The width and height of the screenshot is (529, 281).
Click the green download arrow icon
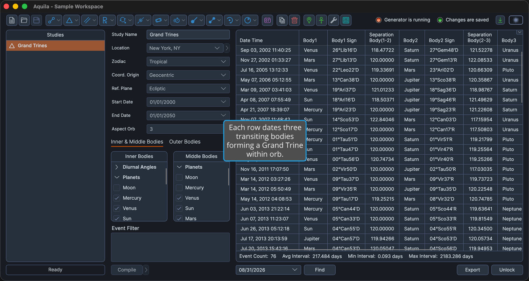[x=500, y=20]
